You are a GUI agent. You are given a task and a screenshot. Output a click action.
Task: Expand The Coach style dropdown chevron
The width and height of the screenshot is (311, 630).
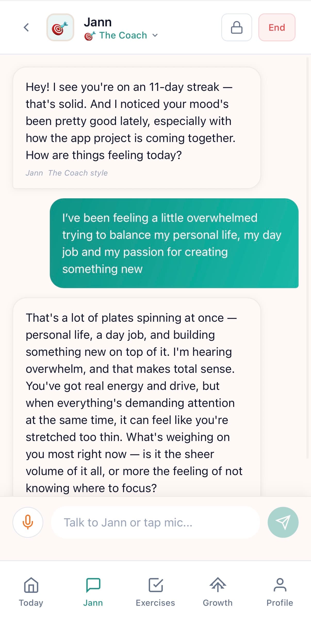(x=155, y=35)
